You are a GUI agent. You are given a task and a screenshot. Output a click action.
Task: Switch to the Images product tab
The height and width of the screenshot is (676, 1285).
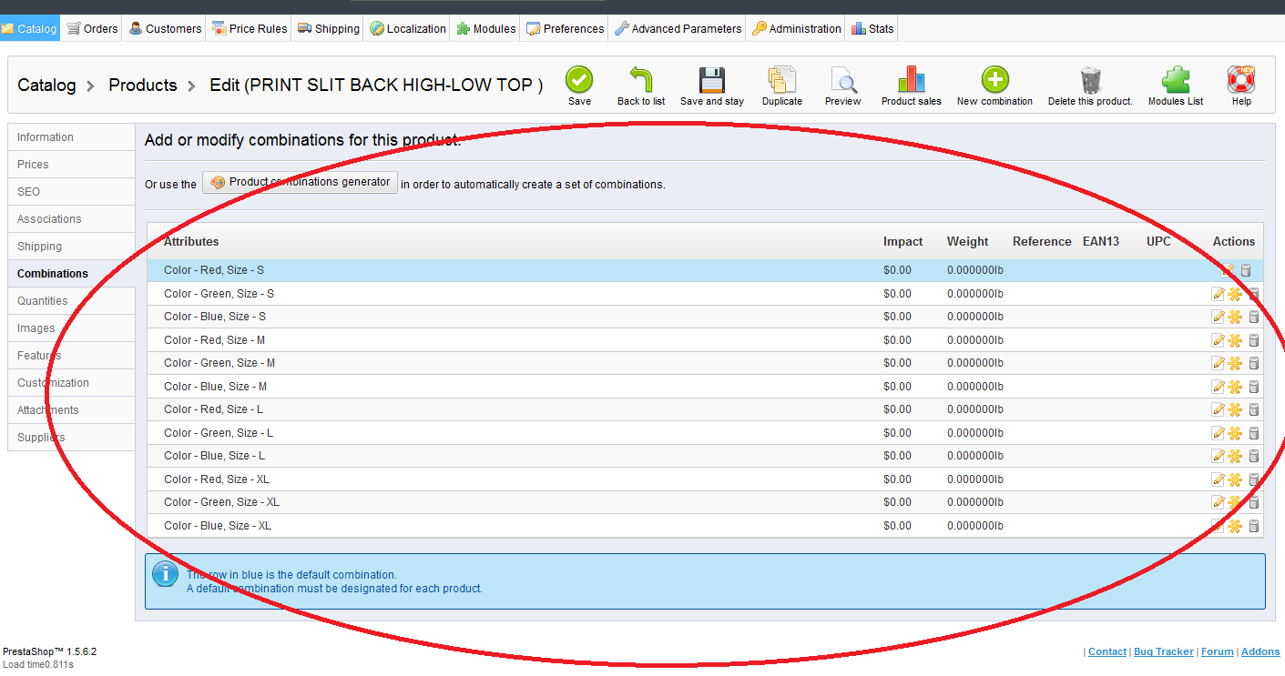click(x=71, y=328)
